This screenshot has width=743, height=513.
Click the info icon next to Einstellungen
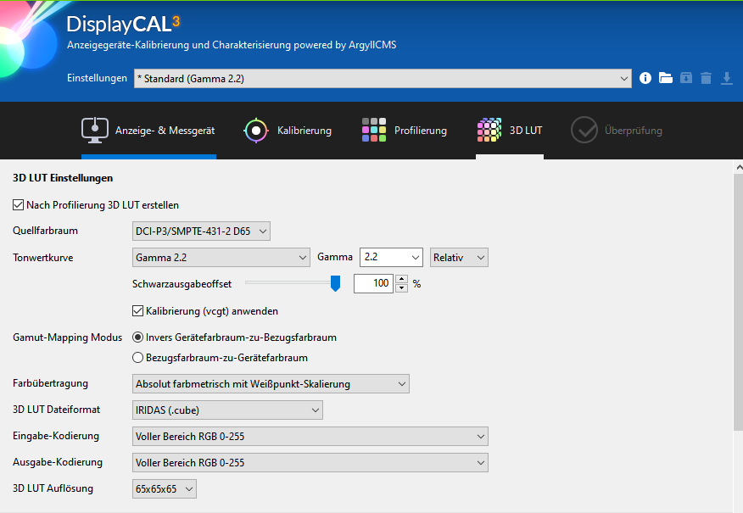[x=645, y=78]
